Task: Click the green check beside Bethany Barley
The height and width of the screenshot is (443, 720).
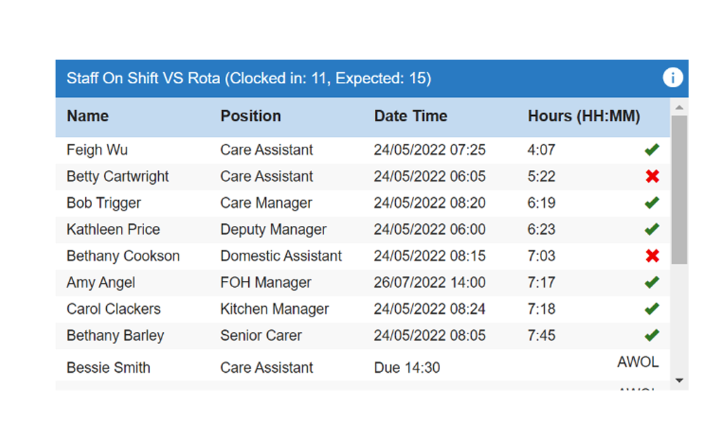Action: pyautogui.click(x=651, y=335)
